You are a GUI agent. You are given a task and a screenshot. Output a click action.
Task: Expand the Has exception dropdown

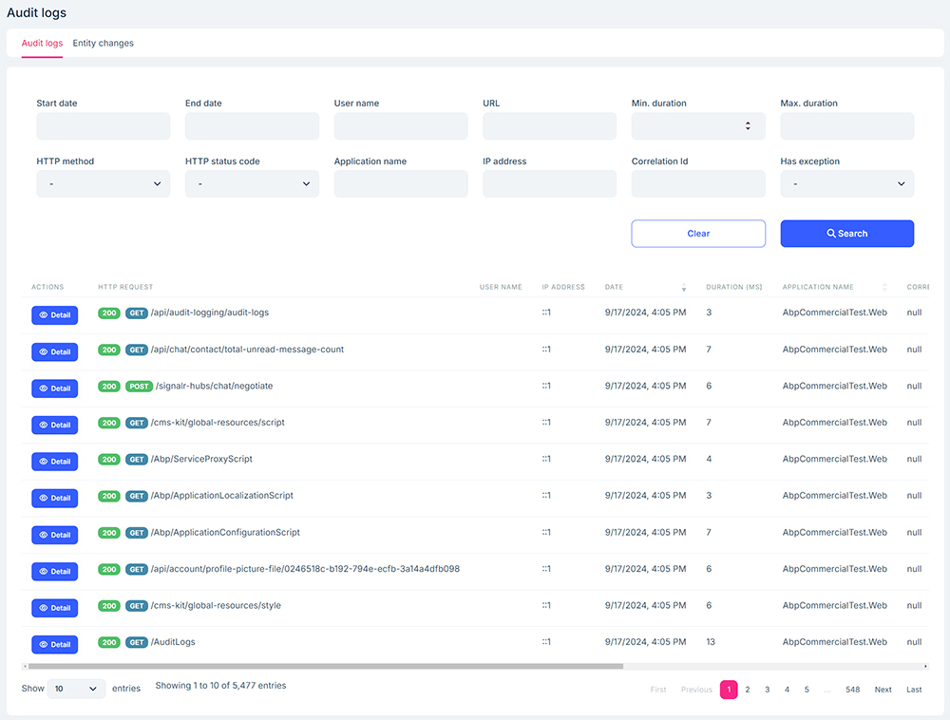click(846, 184)
